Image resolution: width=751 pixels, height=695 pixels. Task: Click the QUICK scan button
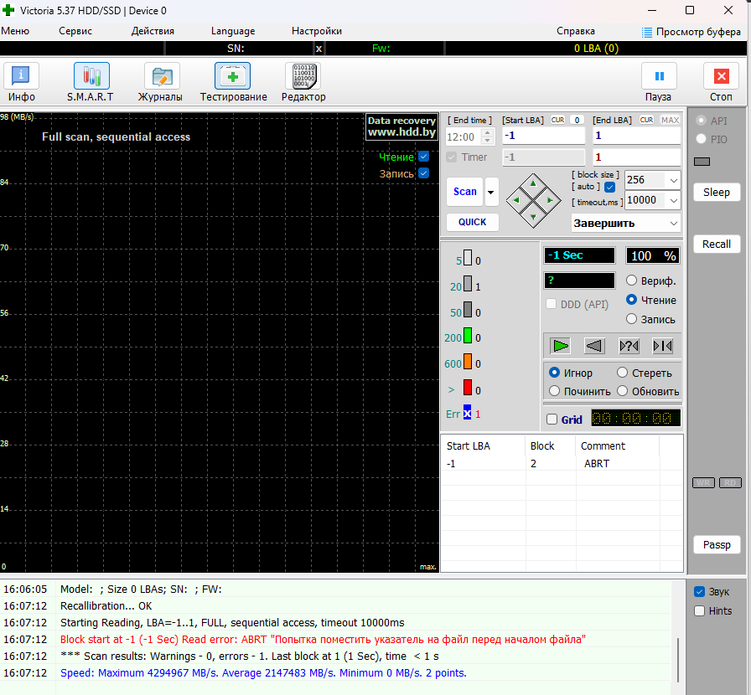pos(472,222)
